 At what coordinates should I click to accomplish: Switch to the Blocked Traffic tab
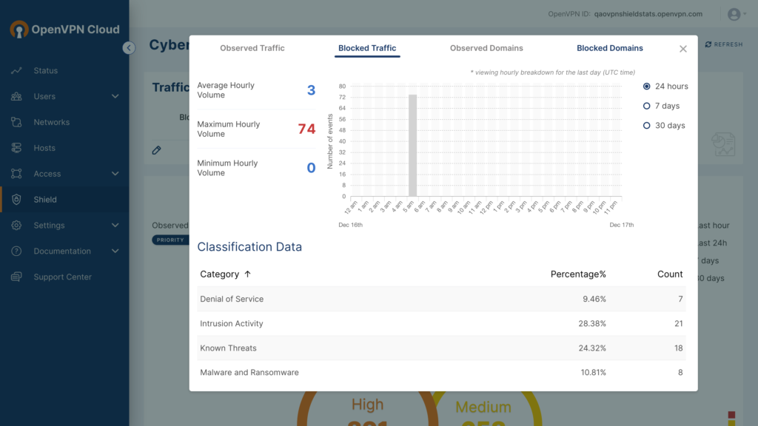pyautogui.click(x=367, y=48)
